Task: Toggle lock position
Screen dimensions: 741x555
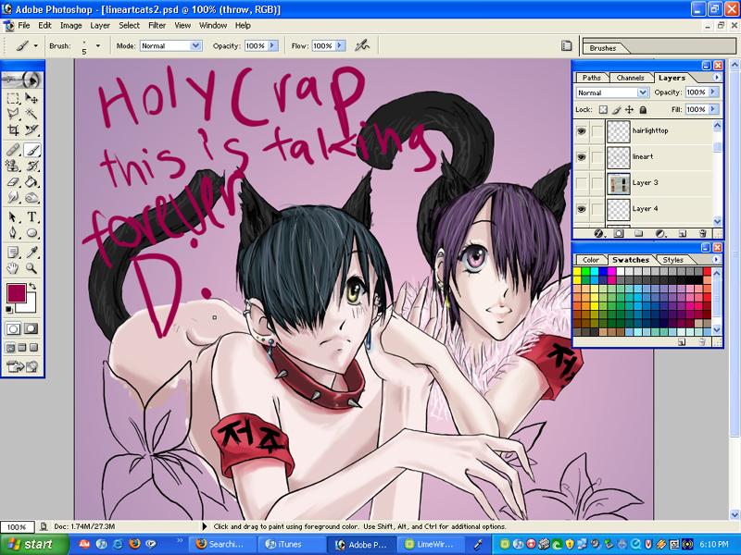Action: click(x=630, y=110)
